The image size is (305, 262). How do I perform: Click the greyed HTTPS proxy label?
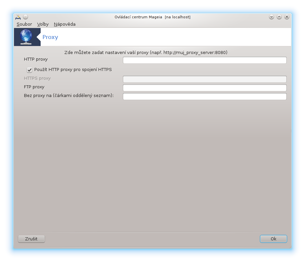click(37, 78)
